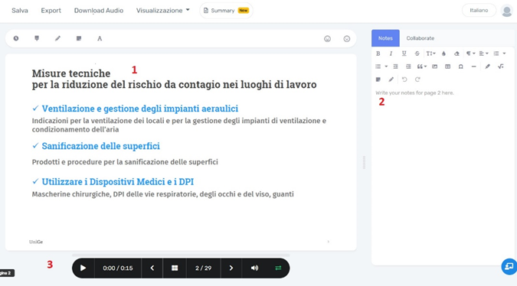517x286 pixels.
Task: Undo last notes edit
Action: 404,80
